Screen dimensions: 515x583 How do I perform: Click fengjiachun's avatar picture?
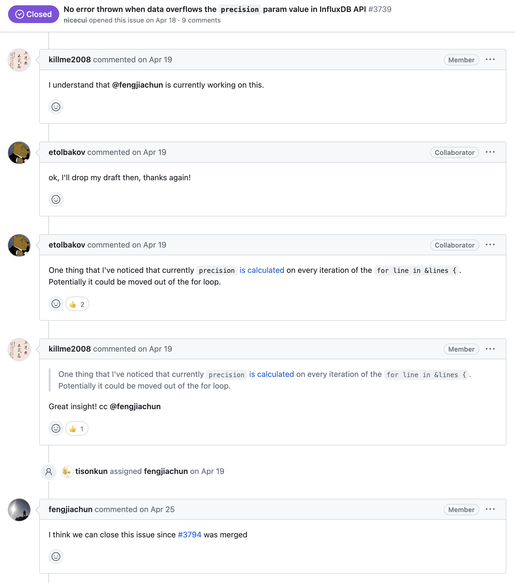[19, 510]
